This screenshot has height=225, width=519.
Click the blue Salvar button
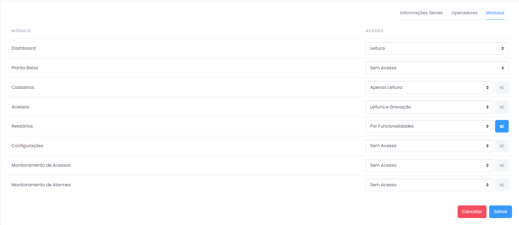[x=500, y=212]
